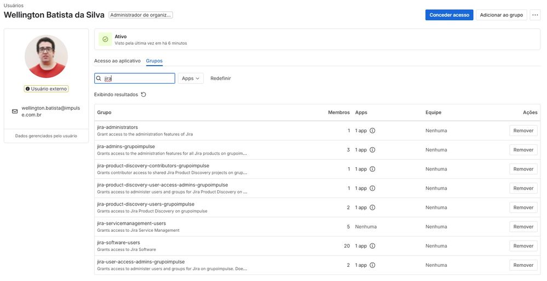Screen dimensions: 547x281
Task: Click the Apps column header
Action: click(361, 113)
